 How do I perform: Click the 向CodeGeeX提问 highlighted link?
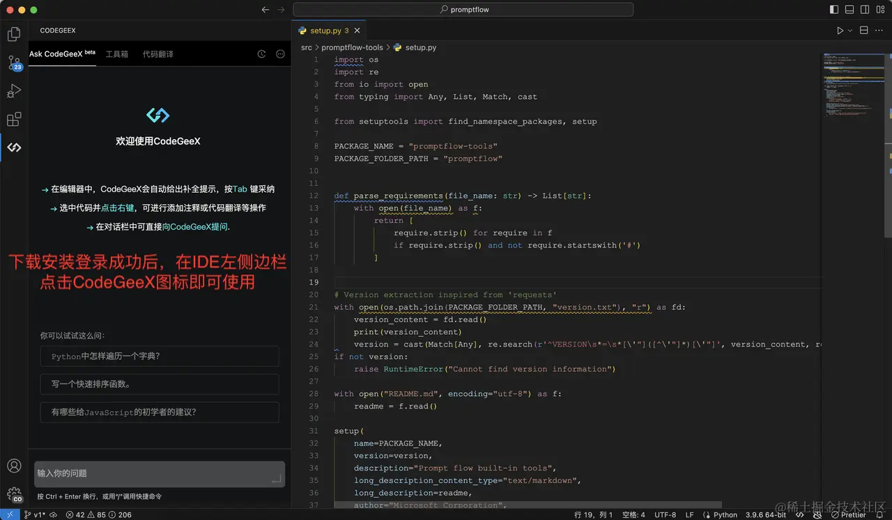coord(195,227)
